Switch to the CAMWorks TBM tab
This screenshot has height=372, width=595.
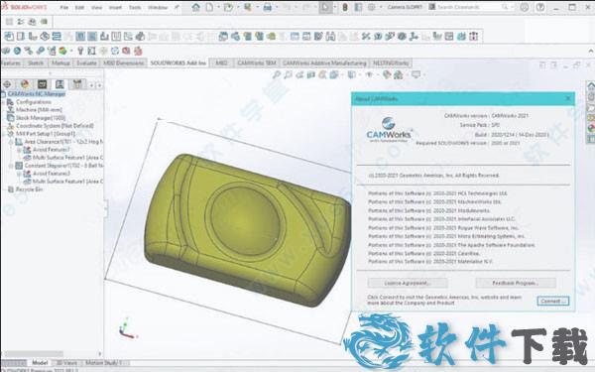click(257, 63)
